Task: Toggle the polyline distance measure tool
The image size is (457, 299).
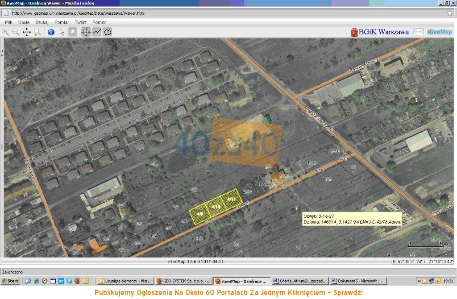Action: (x=96, y=32)
